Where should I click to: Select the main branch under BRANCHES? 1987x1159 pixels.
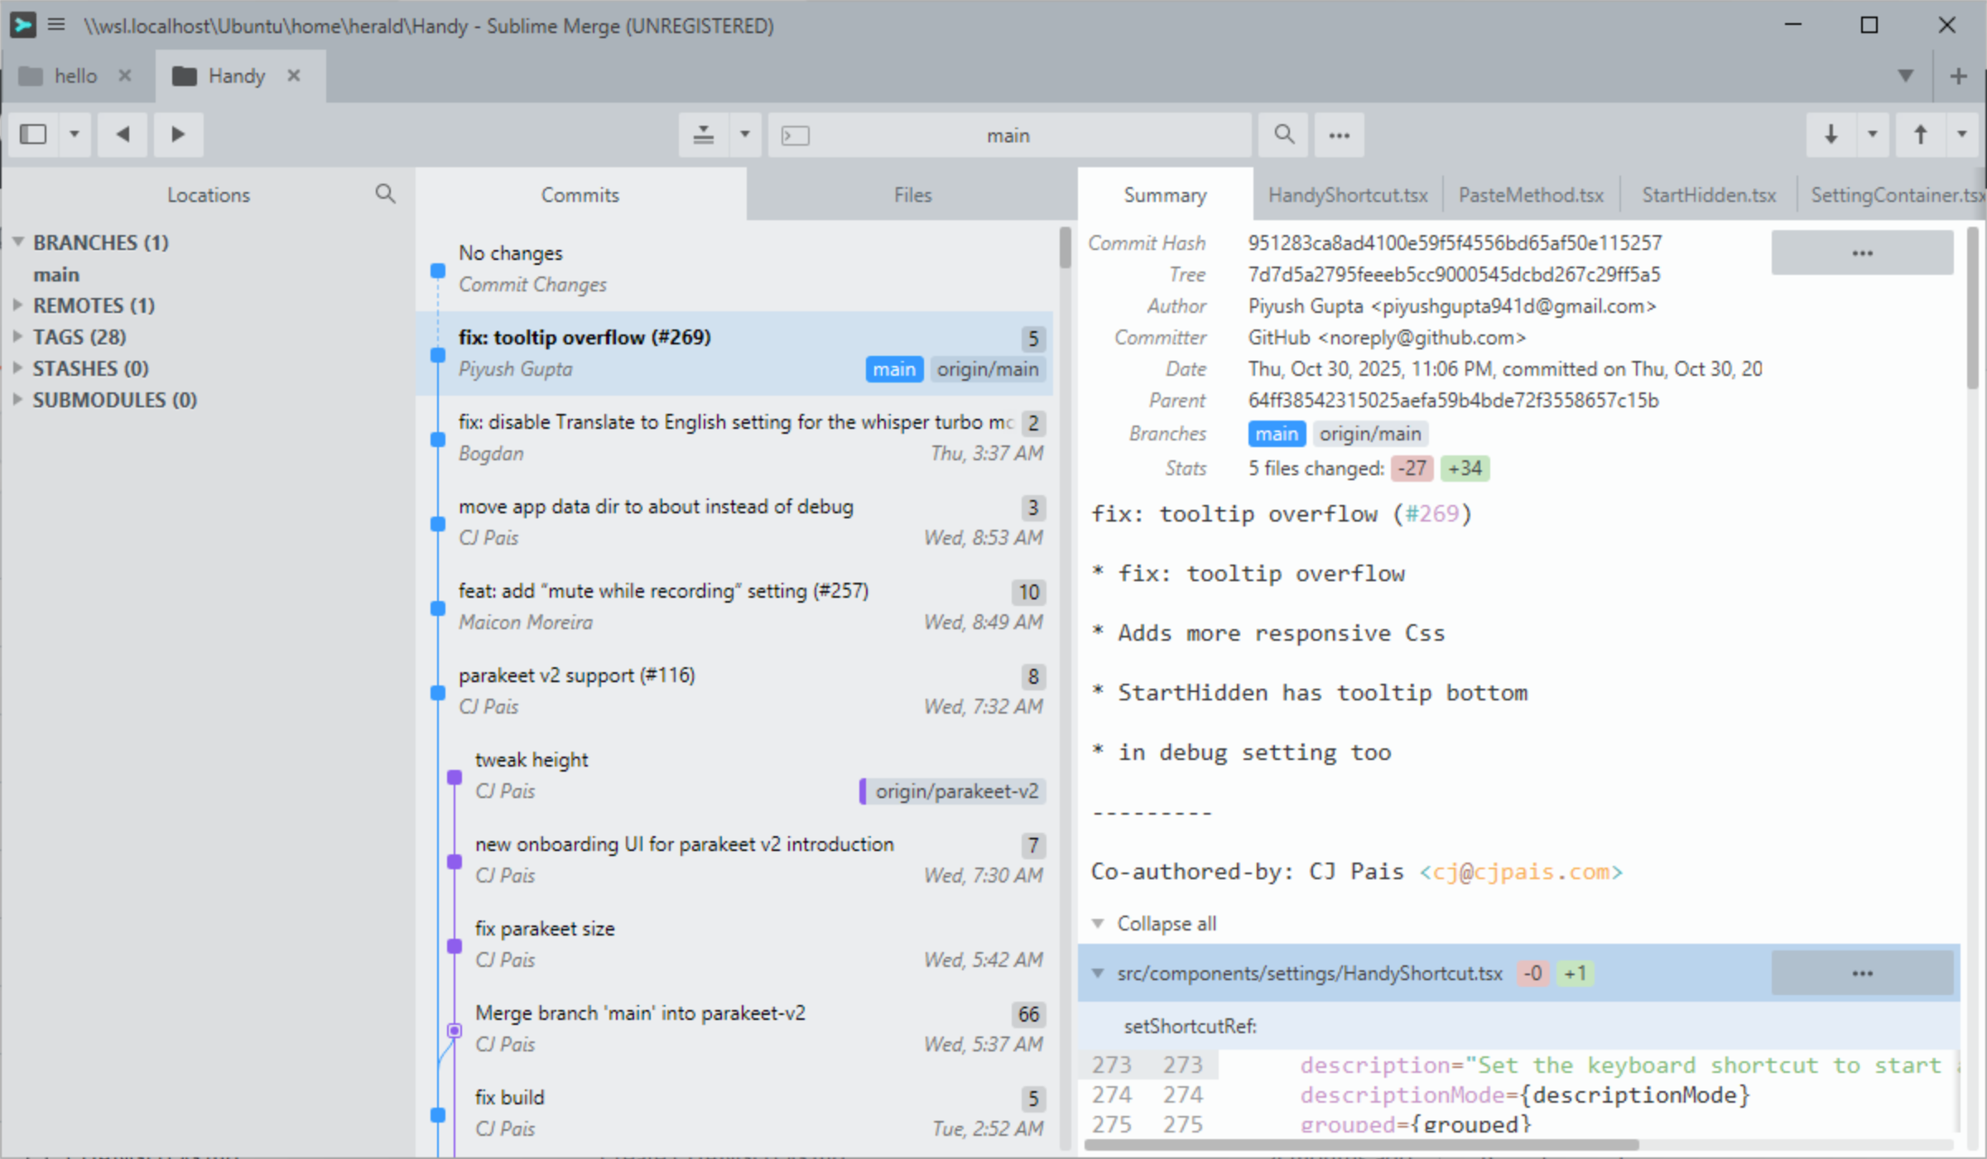pos(56,274)
